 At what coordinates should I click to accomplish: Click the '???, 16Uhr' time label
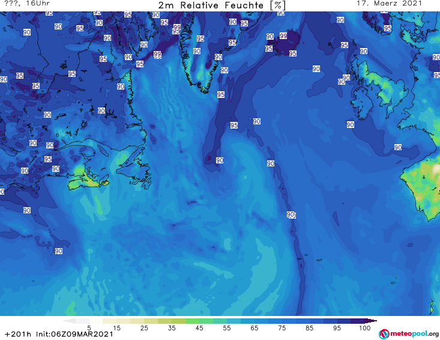click(x=27, y=4)
